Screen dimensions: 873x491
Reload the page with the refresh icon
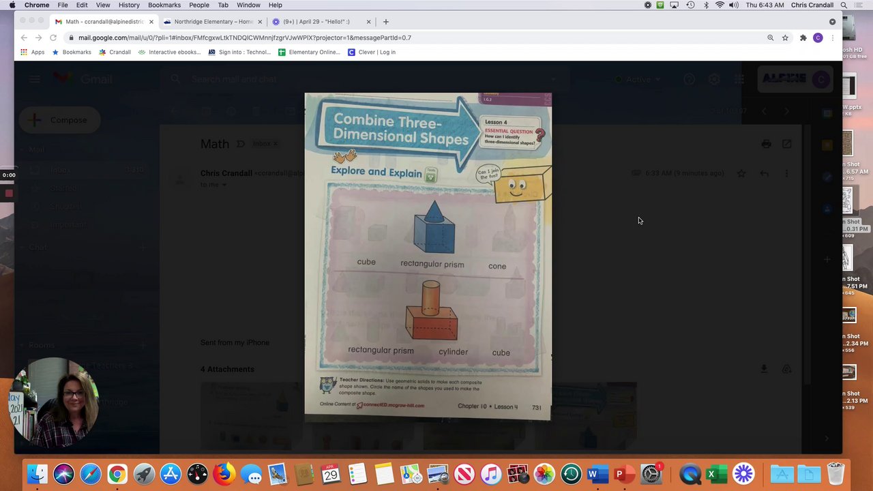pos(53,38)
